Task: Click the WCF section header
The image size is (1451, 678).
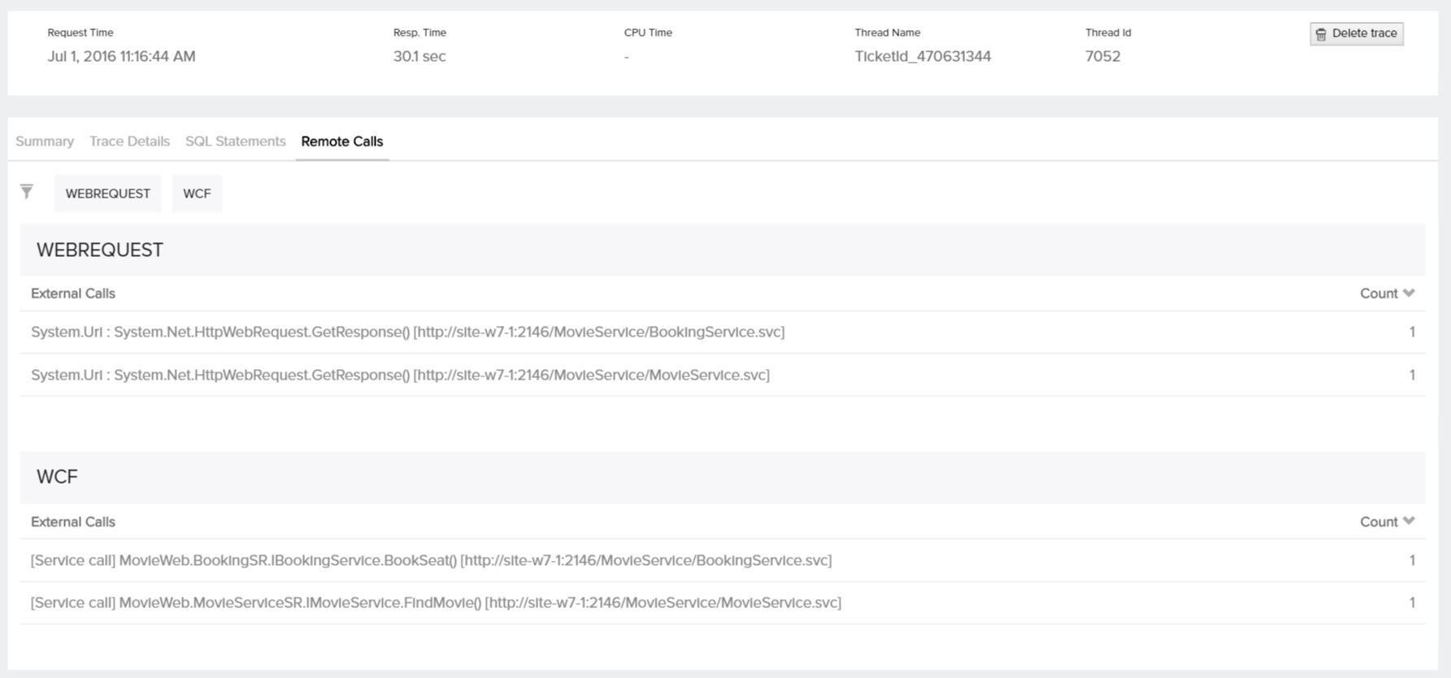Action: tap(57, 477)
